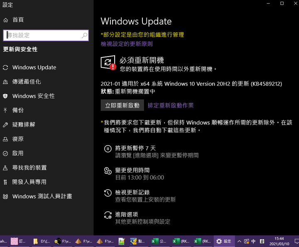Open Windows 安全性 page
Image resolution: width=299 pixels, height=247 pixels.
(x=34, y=96)
